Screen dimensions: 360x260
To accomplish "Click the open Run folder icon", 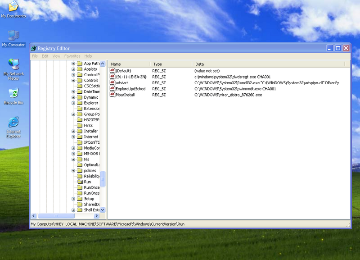I will point(80,182).
